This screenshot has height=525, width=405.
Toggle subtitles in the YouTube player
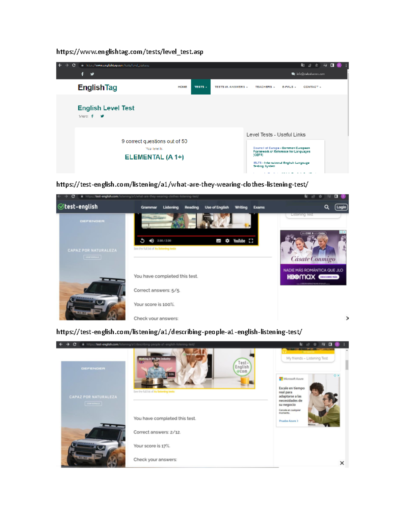pyautogui.click(x=218, y=241)
